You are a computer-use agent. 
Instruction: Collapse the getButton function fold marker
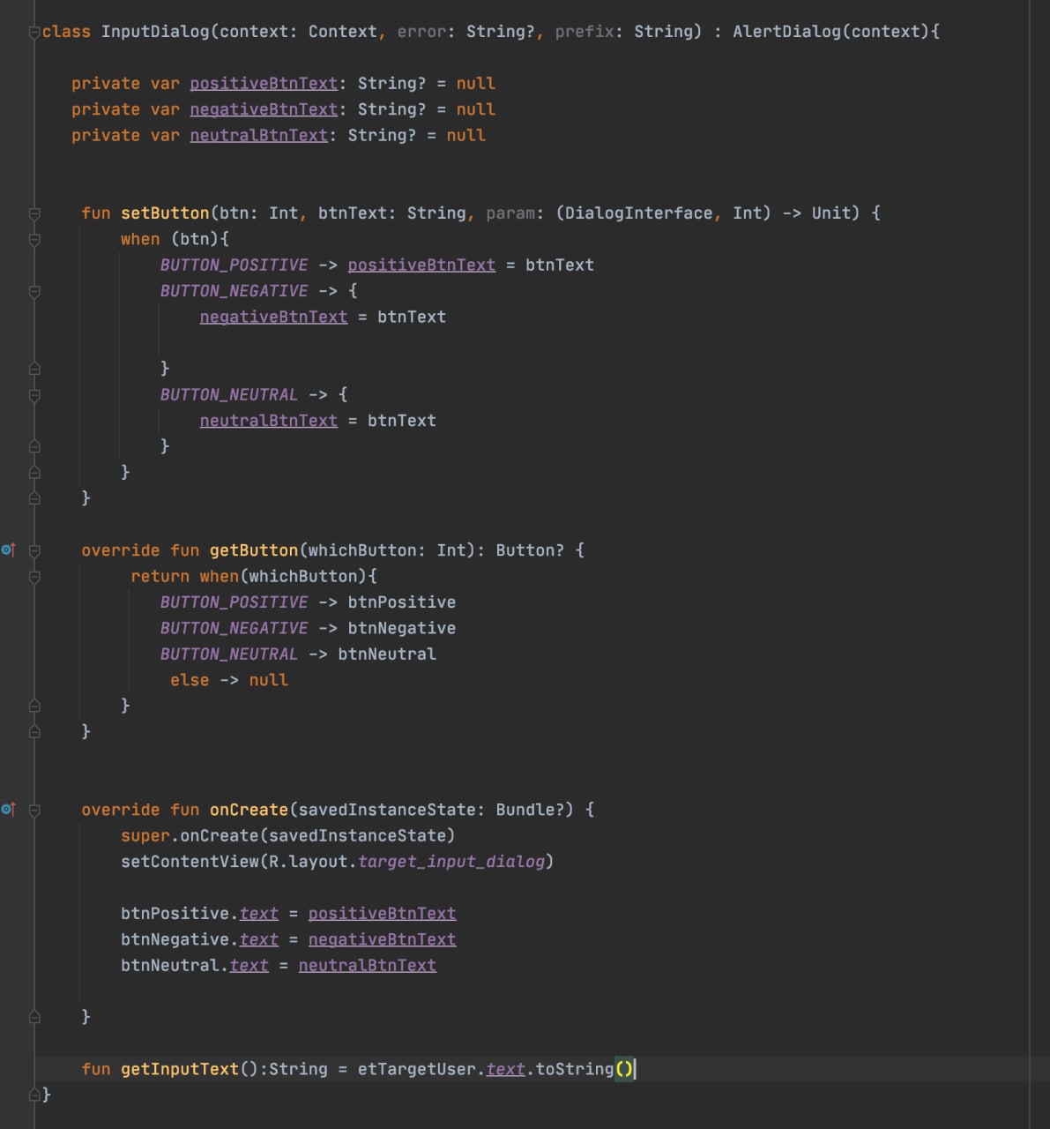pyautogui.click(x=34, y=550)
